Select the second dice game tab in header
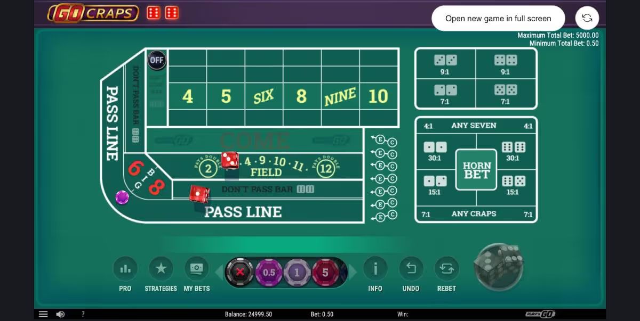Viewport: 640px width, 321px height. coord(172,12)
